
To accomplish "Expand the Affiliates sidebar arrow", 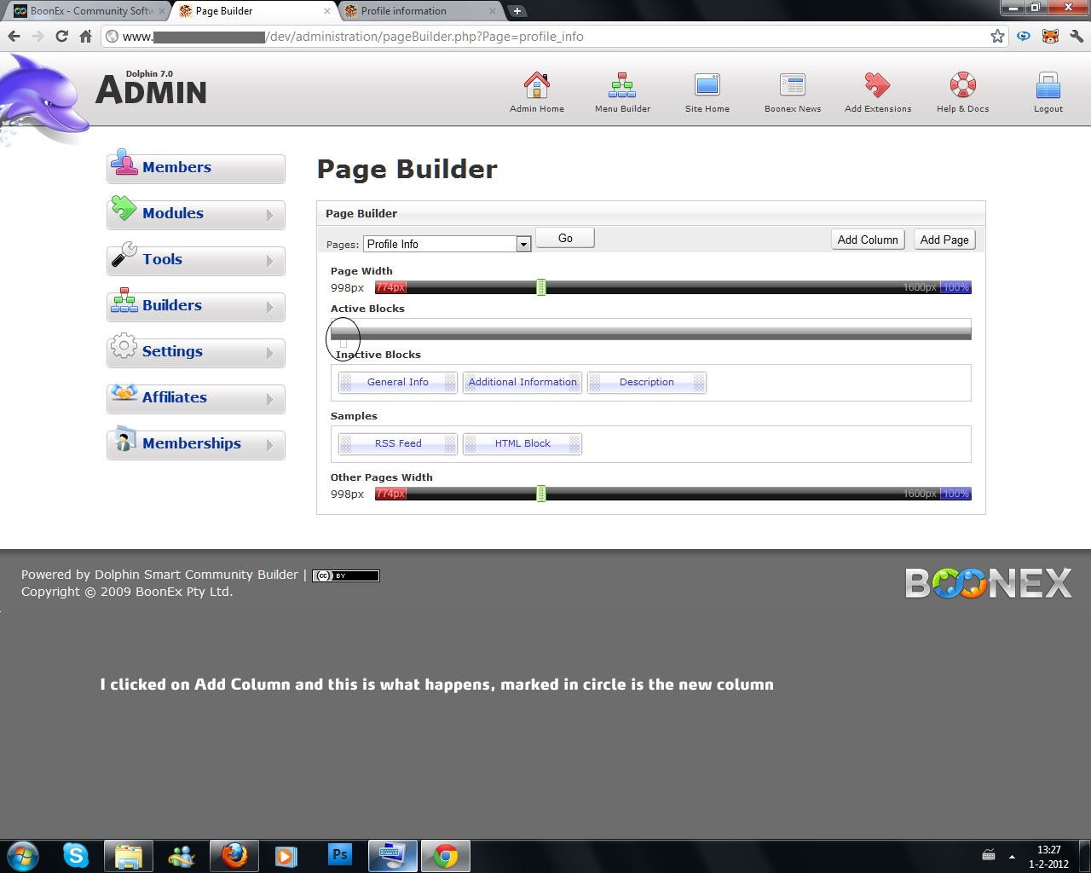I will [x=269, y=399].
